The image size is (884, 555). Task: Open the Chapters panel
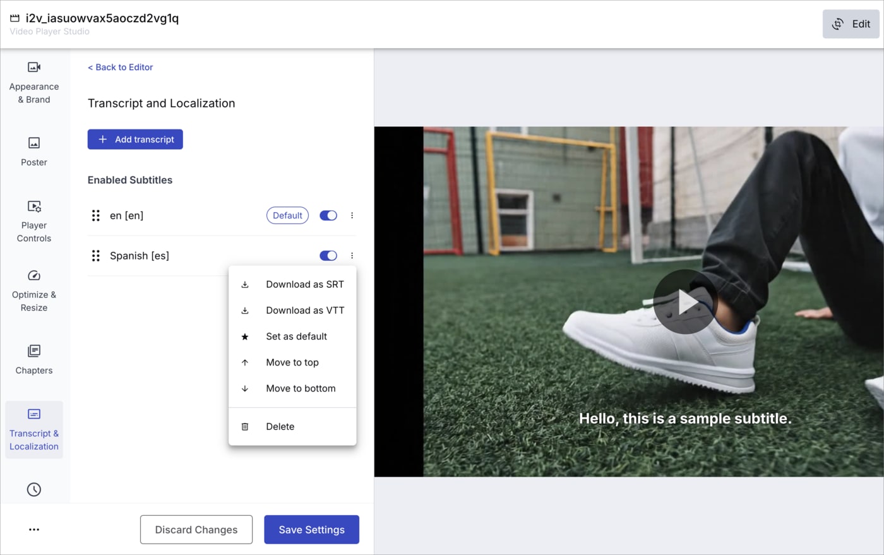(x=33, y=360)
